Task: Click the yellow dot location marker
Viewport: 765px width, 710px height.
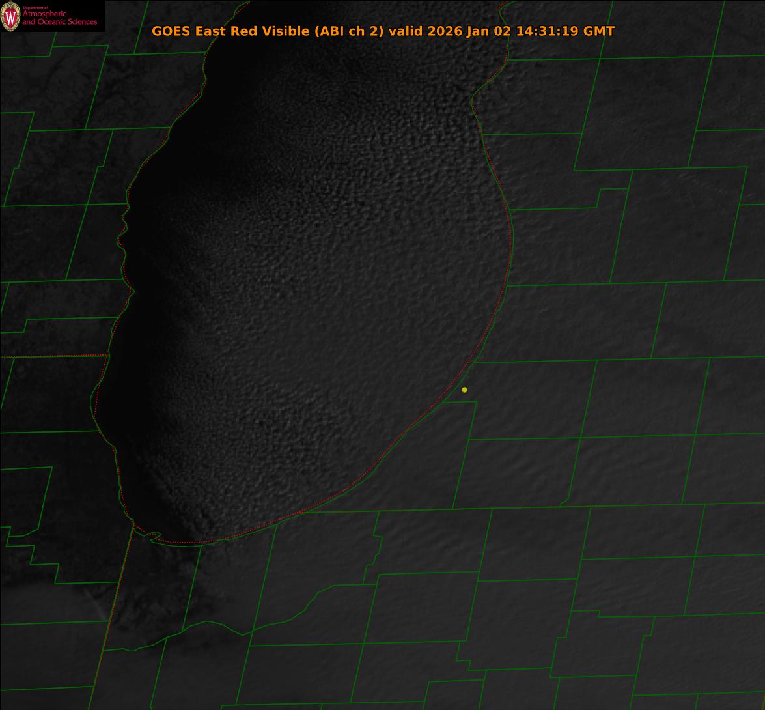Action: pyautogui.click(x=464, y=390)
